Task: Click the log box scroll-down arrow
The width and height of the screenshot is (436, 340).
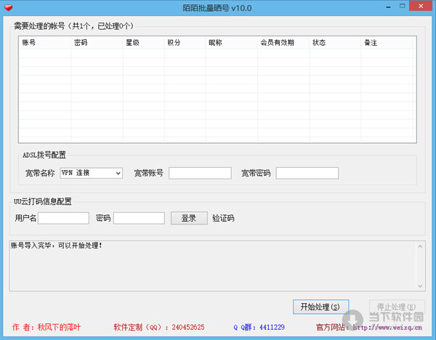Action: (419, 285)
